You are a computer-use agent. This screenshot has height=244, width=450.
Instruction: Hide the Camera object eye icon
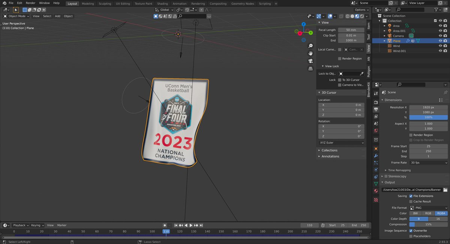point(441,36)
